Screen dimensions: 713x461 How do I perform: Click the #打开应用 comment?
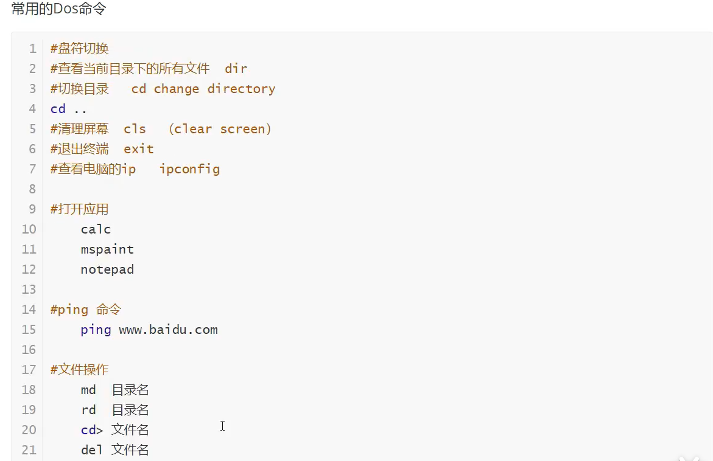(x=79, y=209)
